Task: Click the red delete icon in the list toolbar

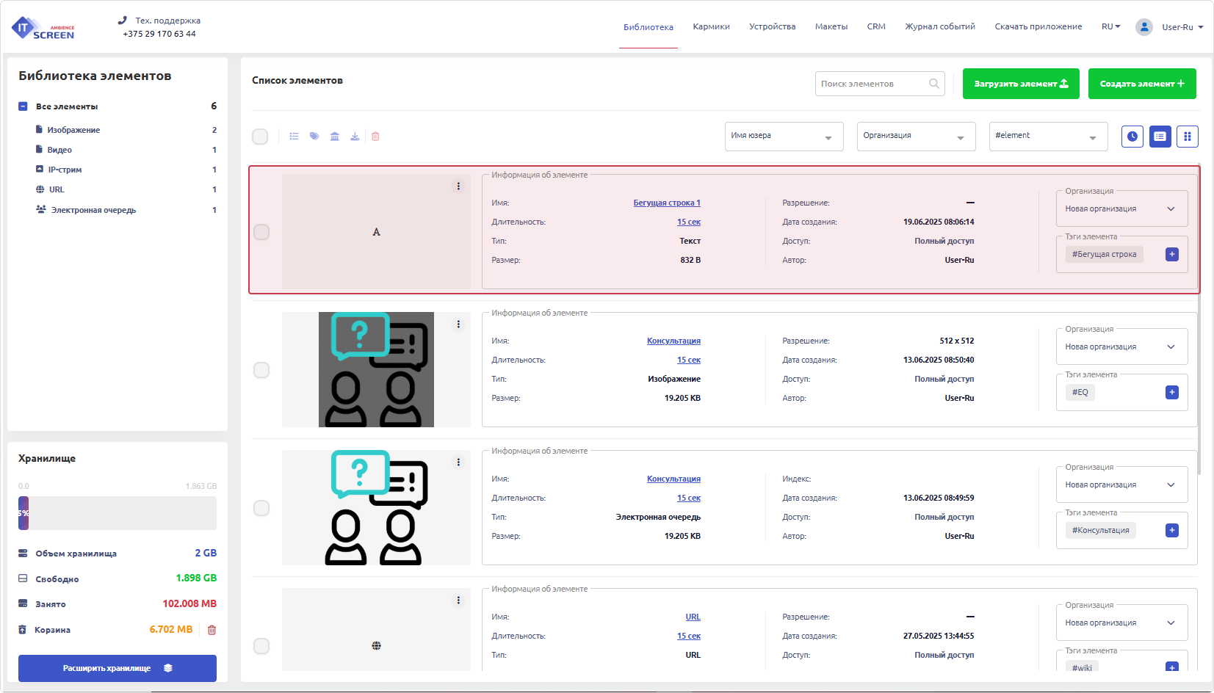Action: point(375,137)
